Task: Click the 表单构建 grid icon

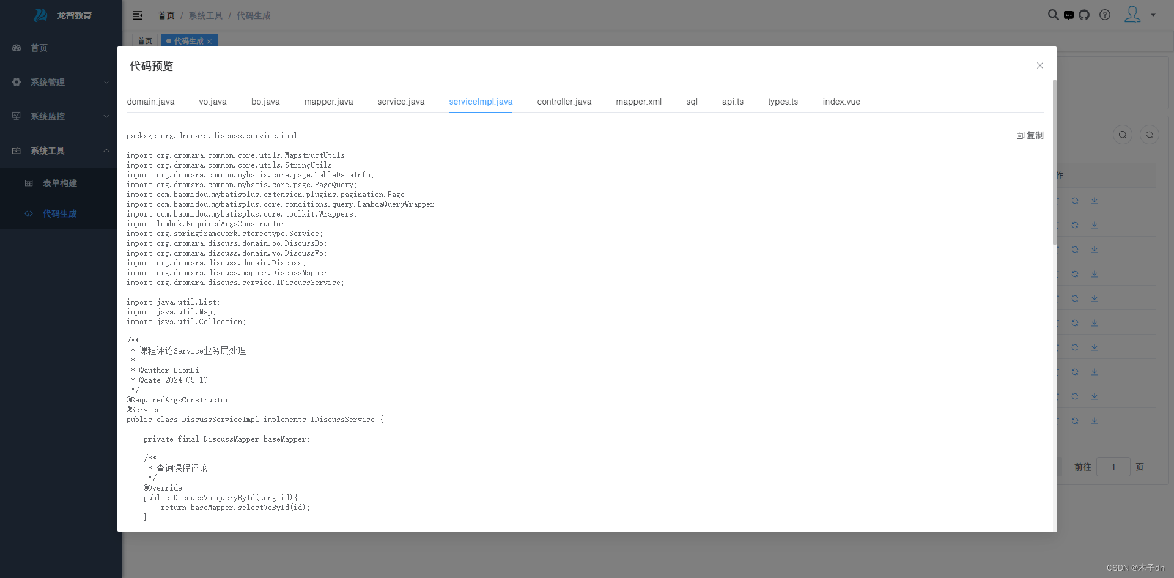Action: [x=29, y=183]
